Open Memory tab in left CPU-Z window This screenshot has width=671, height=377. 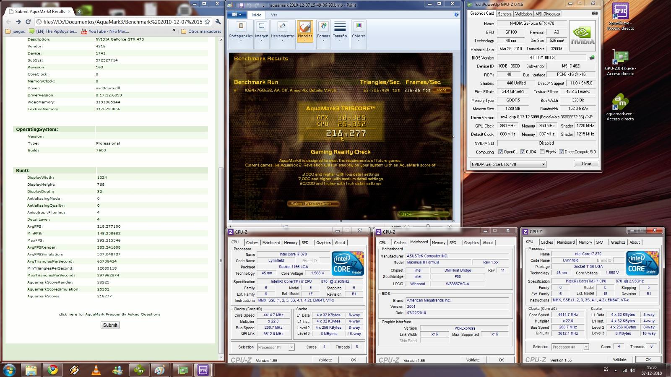point(291,242)
